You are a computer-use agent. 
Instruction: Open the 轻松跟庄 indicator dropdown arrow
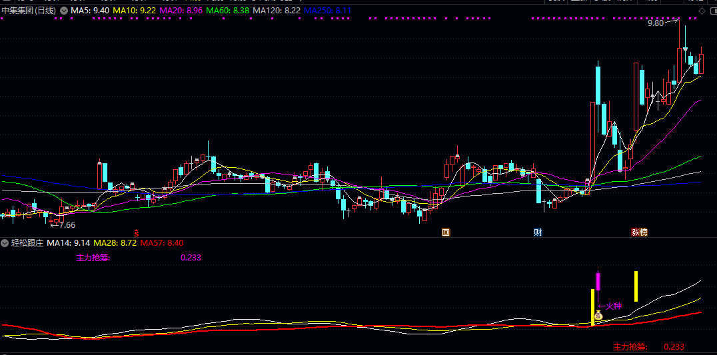click(5, 243)
